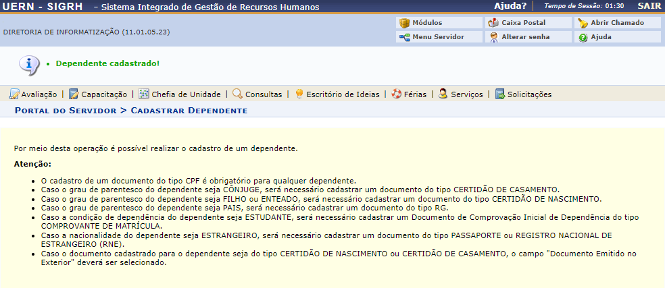
Task: Open Caixa Postal mailbox icon
Action: click(494, 23)
